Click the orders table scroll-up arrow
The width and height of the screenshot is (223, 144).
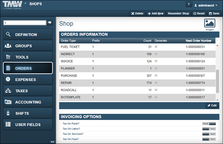click(x=217, y=45)
